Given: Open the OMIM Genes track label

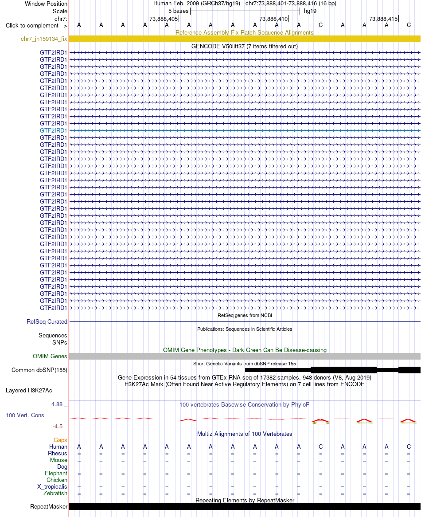Looking at the screenshot, I should pyautogui.click(x=50, y=356).
